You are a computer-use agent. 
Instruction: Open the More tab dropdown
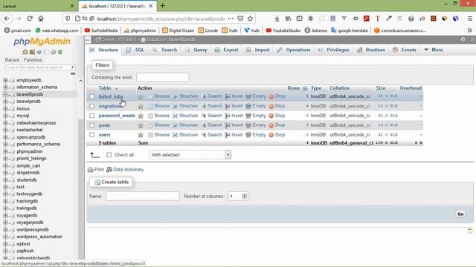[433, 50]
